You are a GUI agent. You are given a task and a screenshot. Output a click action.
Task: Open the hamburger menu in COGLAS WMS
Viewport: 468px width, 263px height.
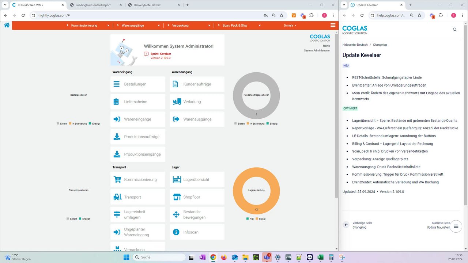click(333, 25)
